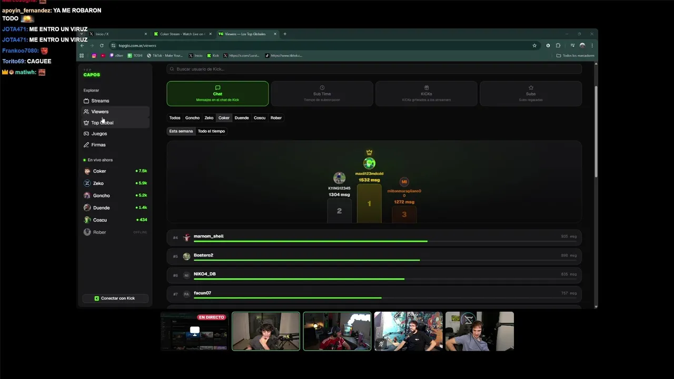Screen dimensions: 674x379
Task: Click Bostero2's green progress bar
Action: [307, 260]
